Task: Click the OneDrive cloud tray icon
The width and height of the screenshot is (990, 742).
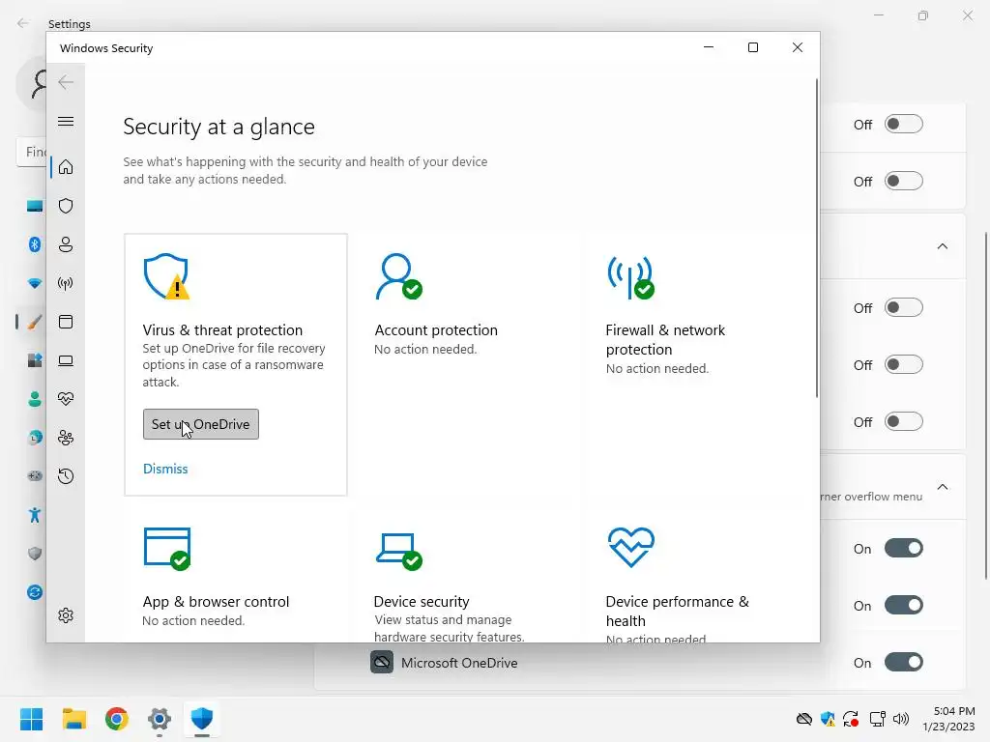Action: click(x=803, y=719)
